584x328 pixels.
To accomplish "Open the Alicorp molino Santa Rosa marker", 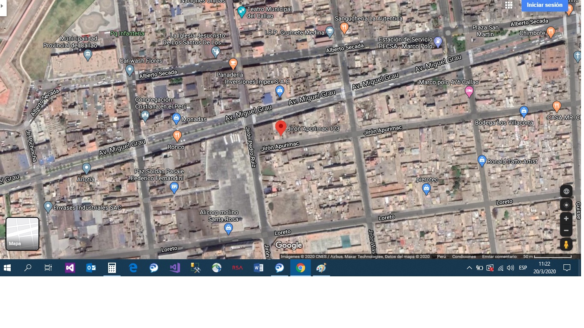I will pos(229,229).
